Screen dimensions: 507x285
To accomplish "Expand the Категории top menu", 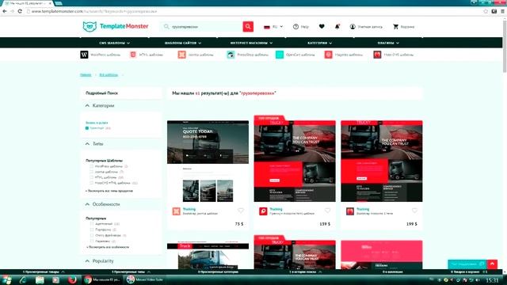I will point(319,43).
